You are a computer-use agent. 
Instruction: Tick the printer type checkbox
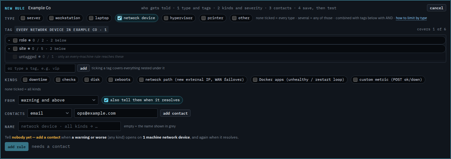click(x=203, y=18)
